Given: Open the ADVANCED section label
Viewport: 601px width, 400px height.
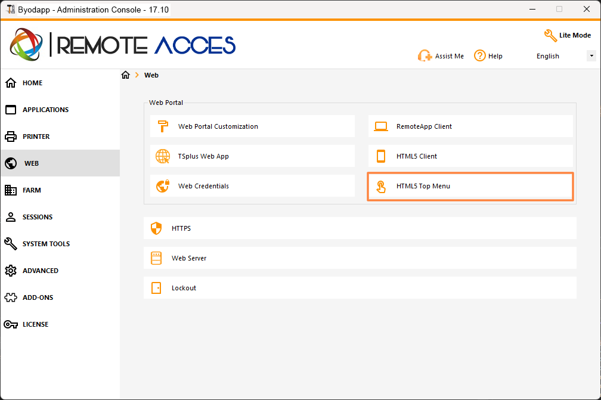Looking at the screenshot, I should (41, 271).
